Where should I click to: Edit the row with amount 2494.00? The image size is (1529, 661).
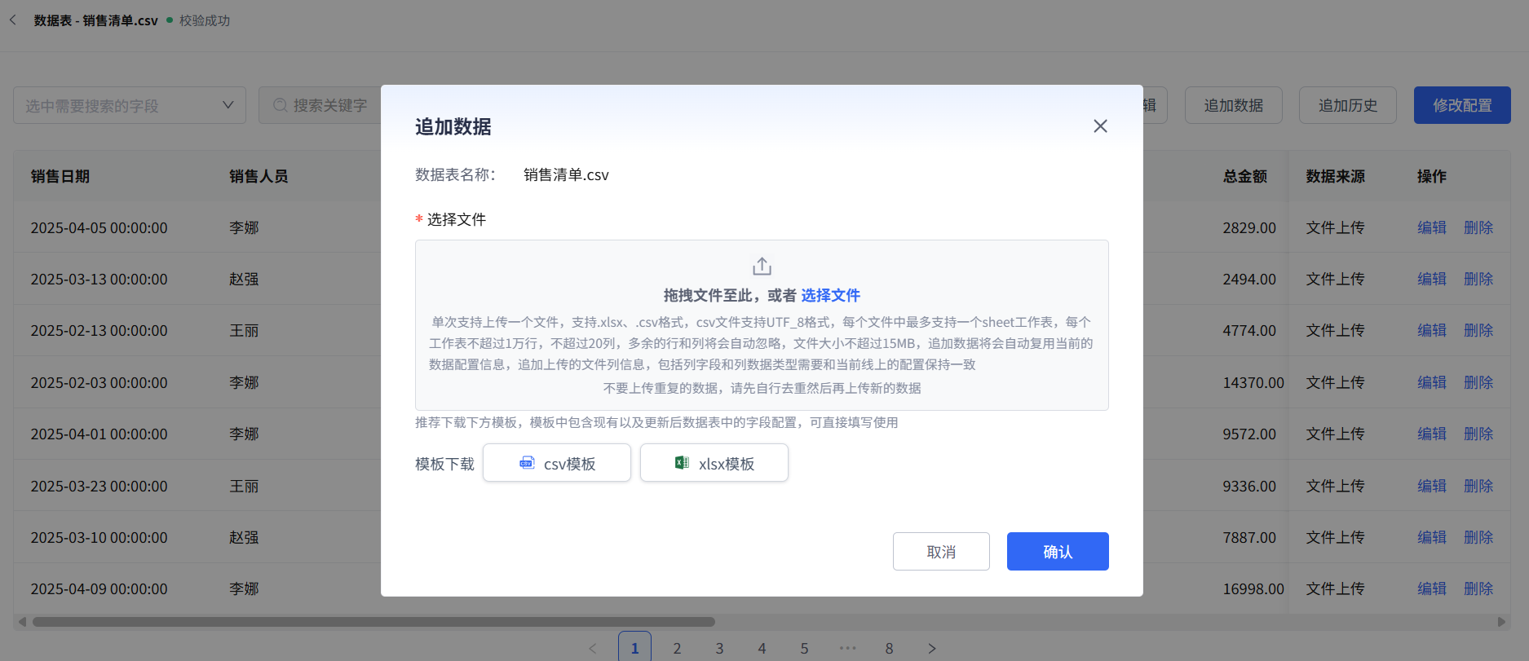[x=1432, y=279]
